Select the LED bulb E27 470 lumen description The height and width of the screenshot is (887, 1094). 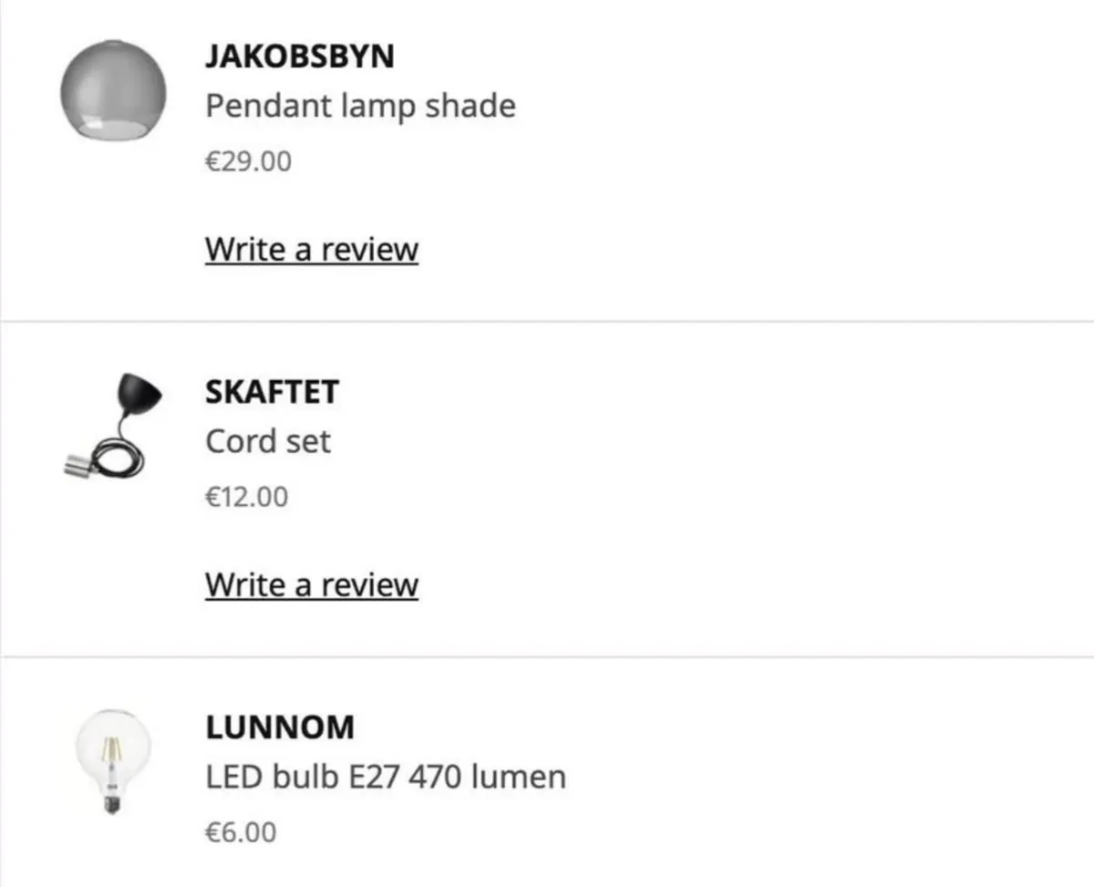point(386,776)
